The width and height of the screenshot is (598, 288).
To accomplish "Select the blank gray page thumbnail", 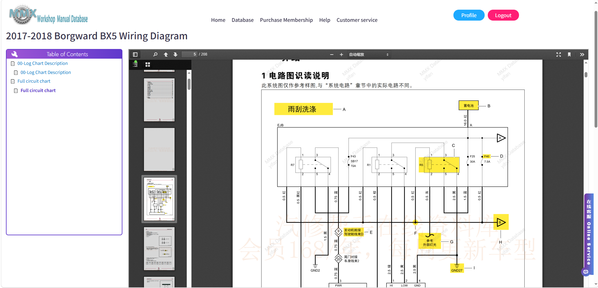I will 159,149.
